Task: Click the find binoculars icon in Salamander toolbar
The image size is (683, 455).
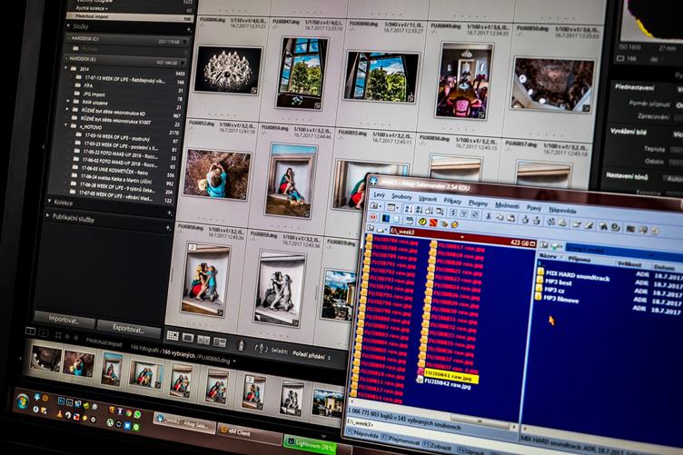Action: coord(603,226)
